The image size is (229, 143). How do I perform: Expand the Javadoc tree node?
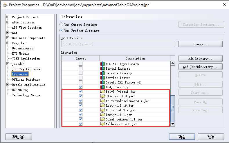[x=8, y=64]
